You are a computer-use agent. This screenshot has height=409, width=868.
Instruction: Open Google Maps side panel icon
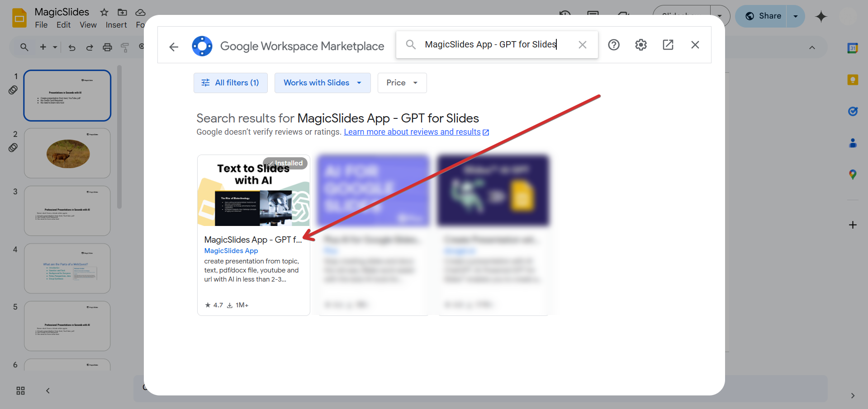(853, 174)
